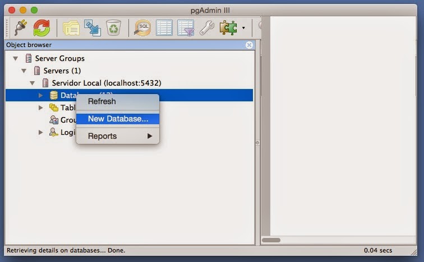Close the pgAdmin III window
Viewport: 424px width, 262px height.
pos(12,10)
